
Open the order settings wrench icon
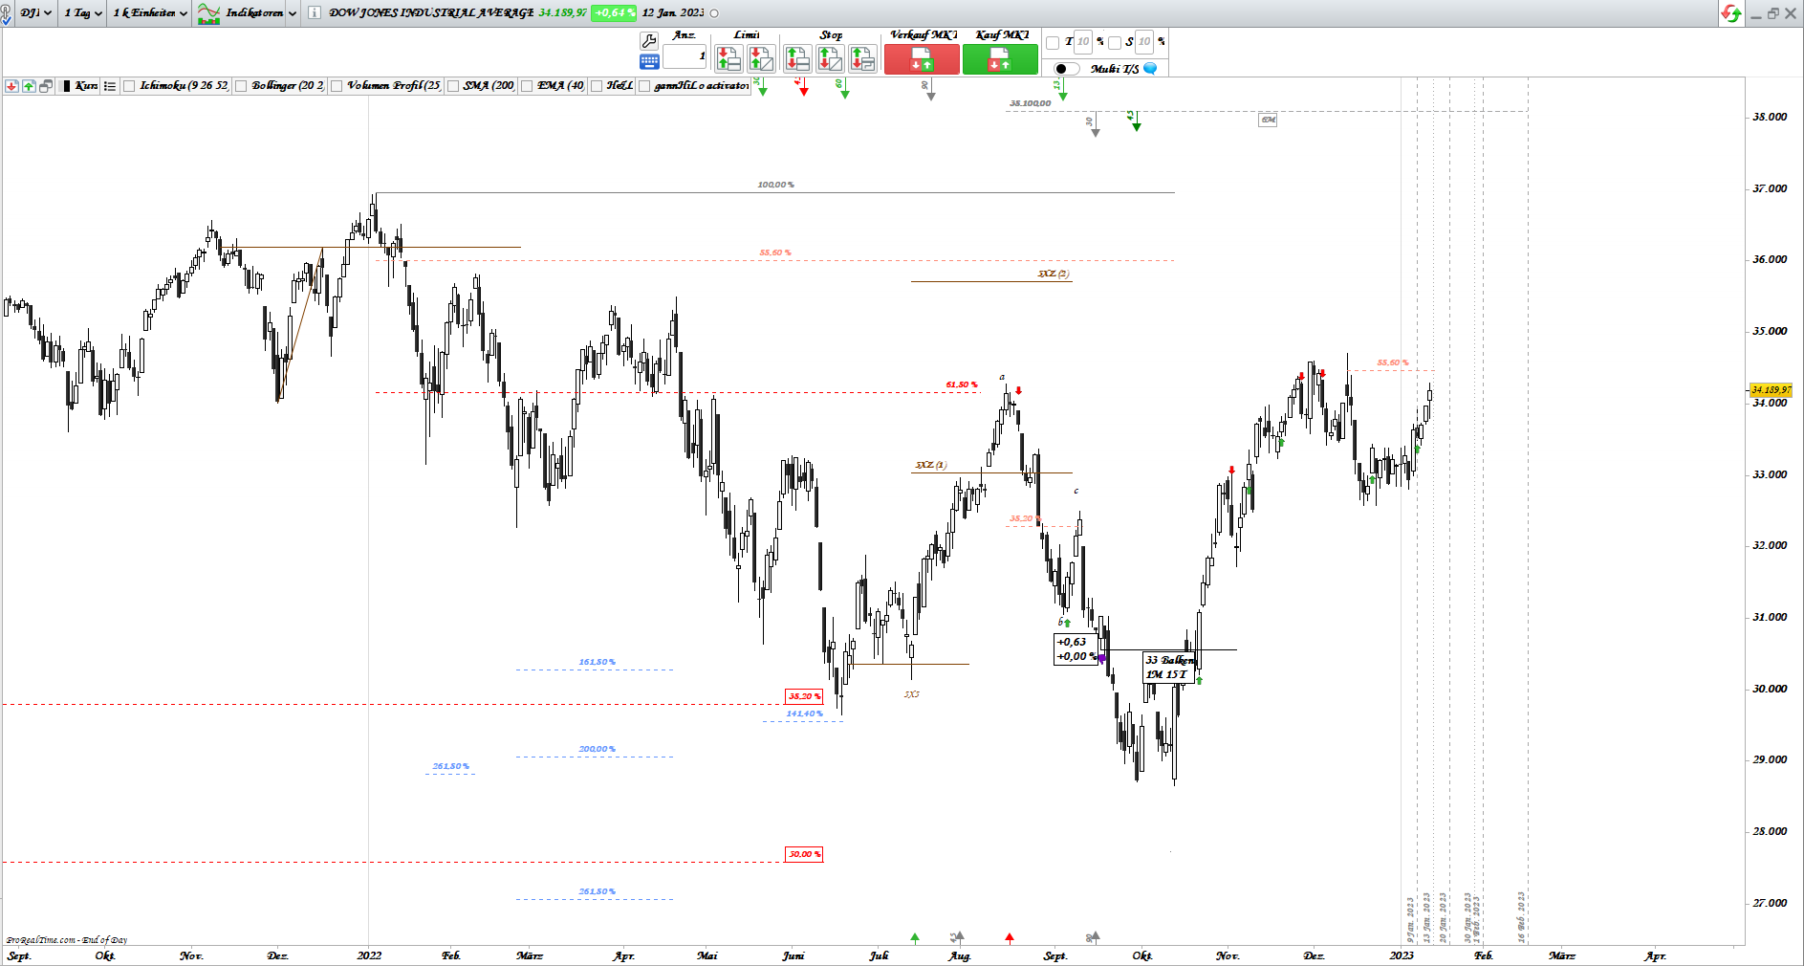(649, 41)
